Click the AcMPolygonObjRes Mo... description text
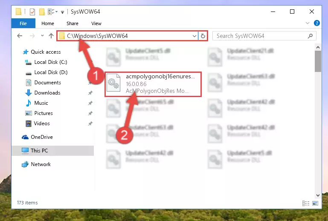The width and height of the screenshot is (328, 221). click(x=157, y=91)
